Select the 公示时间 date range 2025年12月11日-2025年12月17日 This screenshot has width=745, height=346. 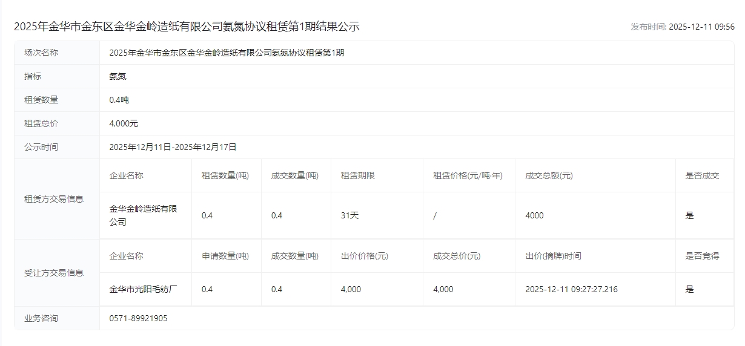click(x=173, y=147)
